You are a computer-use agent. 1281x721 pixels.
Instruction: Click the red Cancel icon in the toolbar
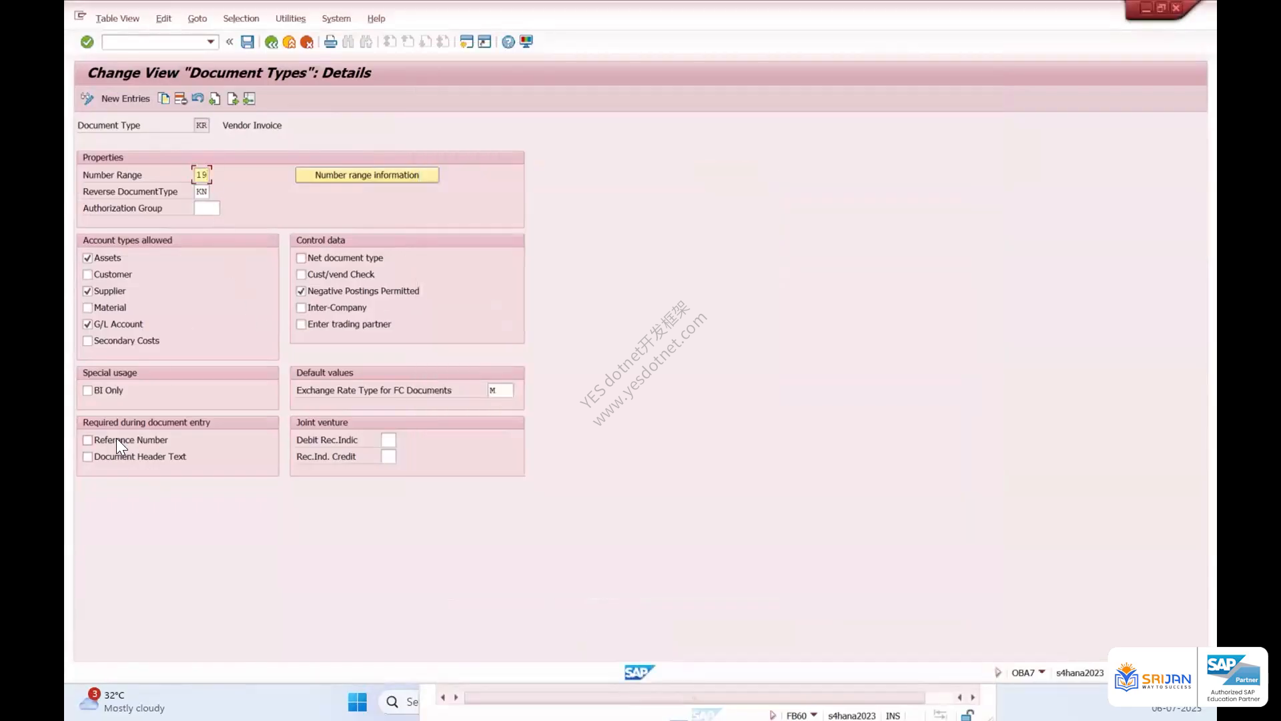pyautogui.click(x=307, y=42)
